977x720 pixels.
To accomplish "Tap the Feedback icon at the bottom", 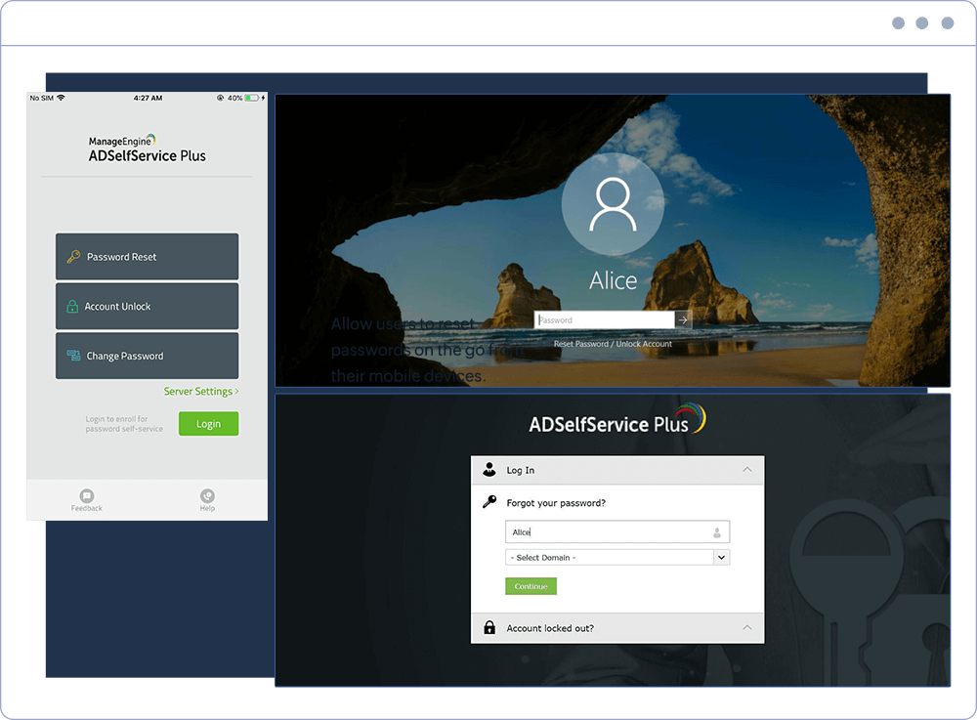I will tap(86, 496).
